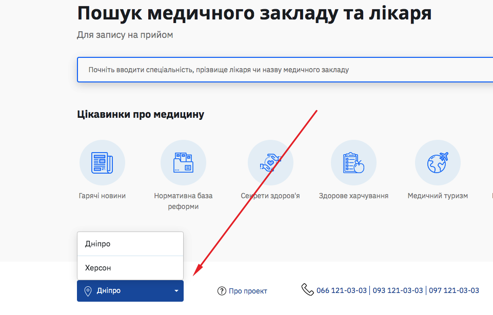Screen dimensions: 493x315
Task: Open Медичний туризм globe icon
Action: coord(437,162)
